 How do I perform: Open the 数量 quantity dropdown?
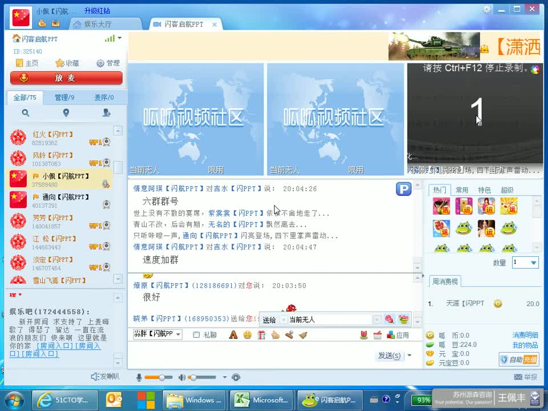[x=525, y=262]
